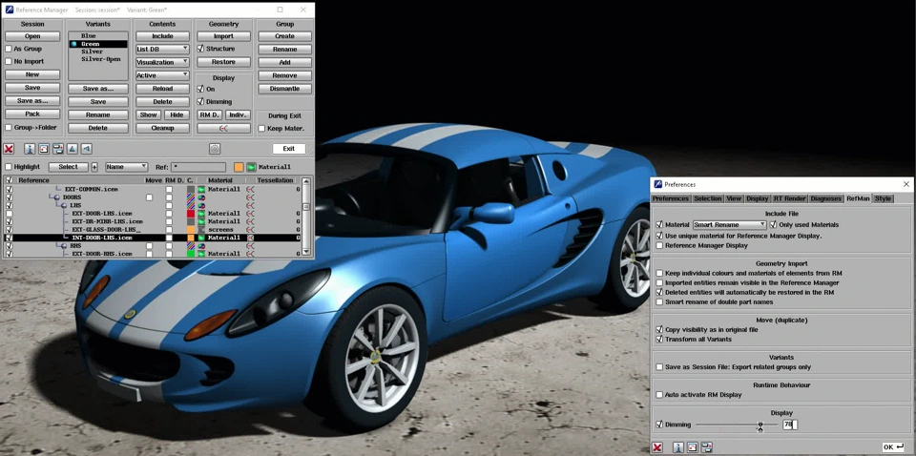
Task: Click the reset layout icon in Reference Manager toolbar
Action: tap(44, 149)
